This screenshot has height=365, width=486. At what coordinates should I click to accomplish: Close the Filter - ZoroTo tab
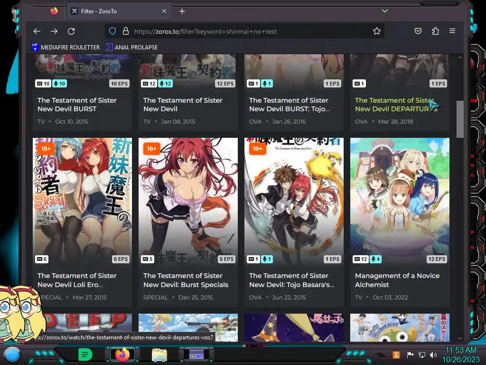(164, 11)
